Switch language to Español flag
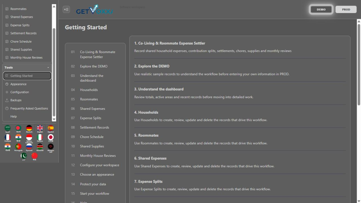The height and width of the screenshot is (203, 361). coord(51,129)
